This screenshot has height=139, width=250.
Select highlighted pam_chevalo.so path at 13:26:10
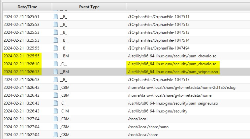[172, 64]
